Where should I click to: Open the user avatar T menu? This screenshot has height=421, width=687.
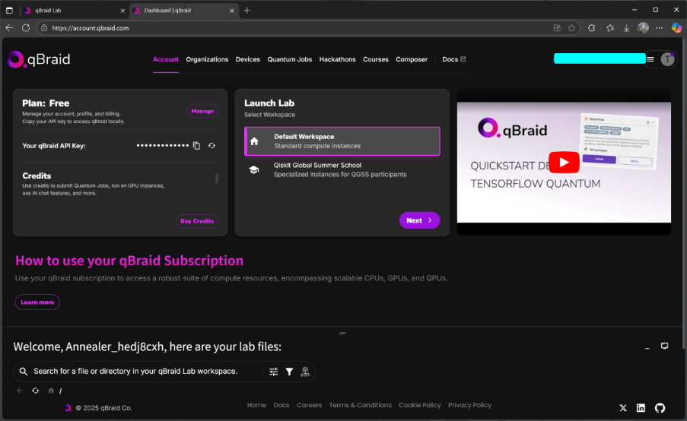(667, 59)
